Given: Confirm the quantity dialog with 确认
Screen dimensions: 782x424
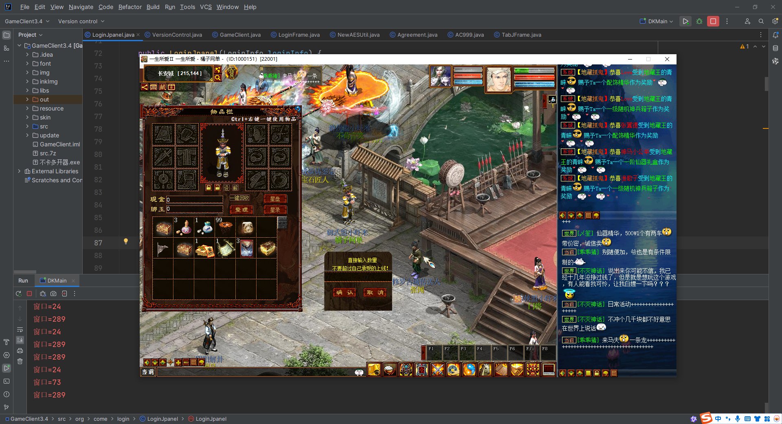Looking at the screenshot, I should pos(345,292).
